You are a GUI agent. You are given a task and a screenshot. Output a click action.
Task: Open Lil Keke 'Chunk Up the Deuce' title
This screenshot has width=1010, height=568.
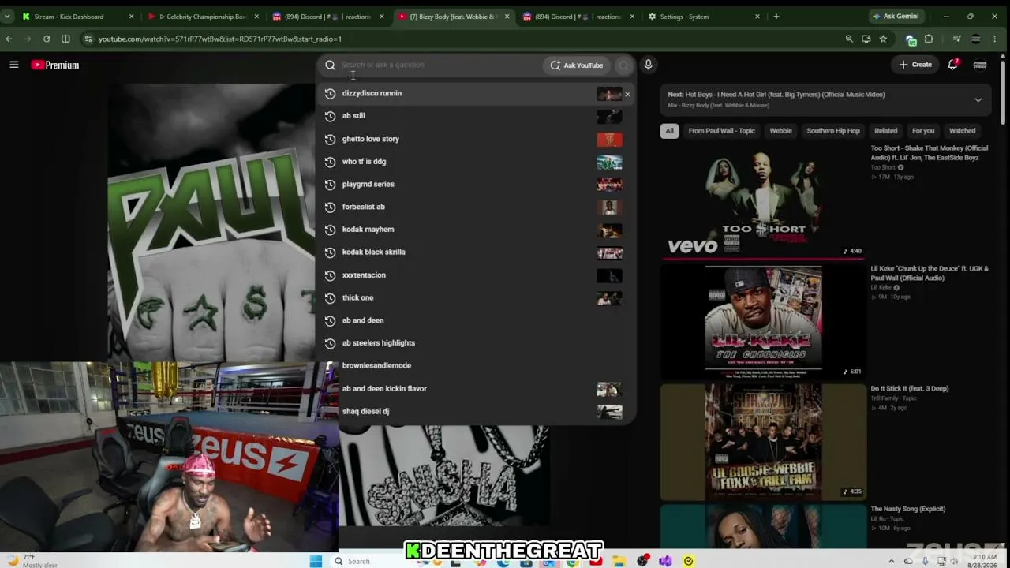click(929, 273)
